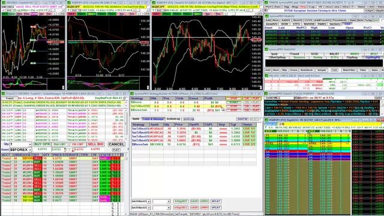Click the STATE column header in order list
This screenshot has height=216, width=384.
click(106, 155)
